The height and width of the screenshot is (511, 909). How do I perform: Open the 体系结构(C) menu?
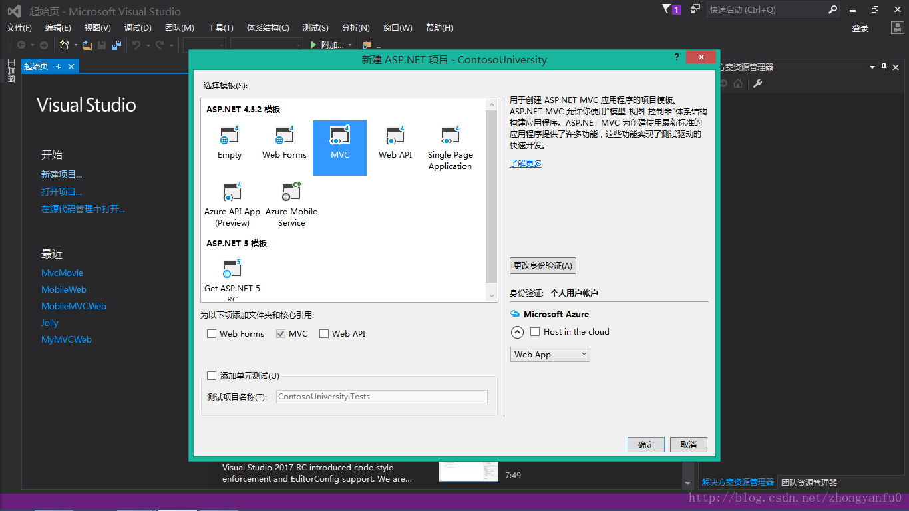(x=268, y=28)
